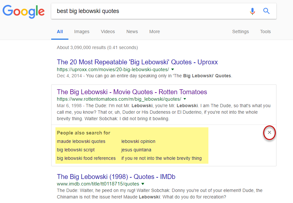The width and height of the screenshot is (293, 203).
Task: Select big lebowski food references suggestion
Action: pyautogui.click(x=86, y=158)
